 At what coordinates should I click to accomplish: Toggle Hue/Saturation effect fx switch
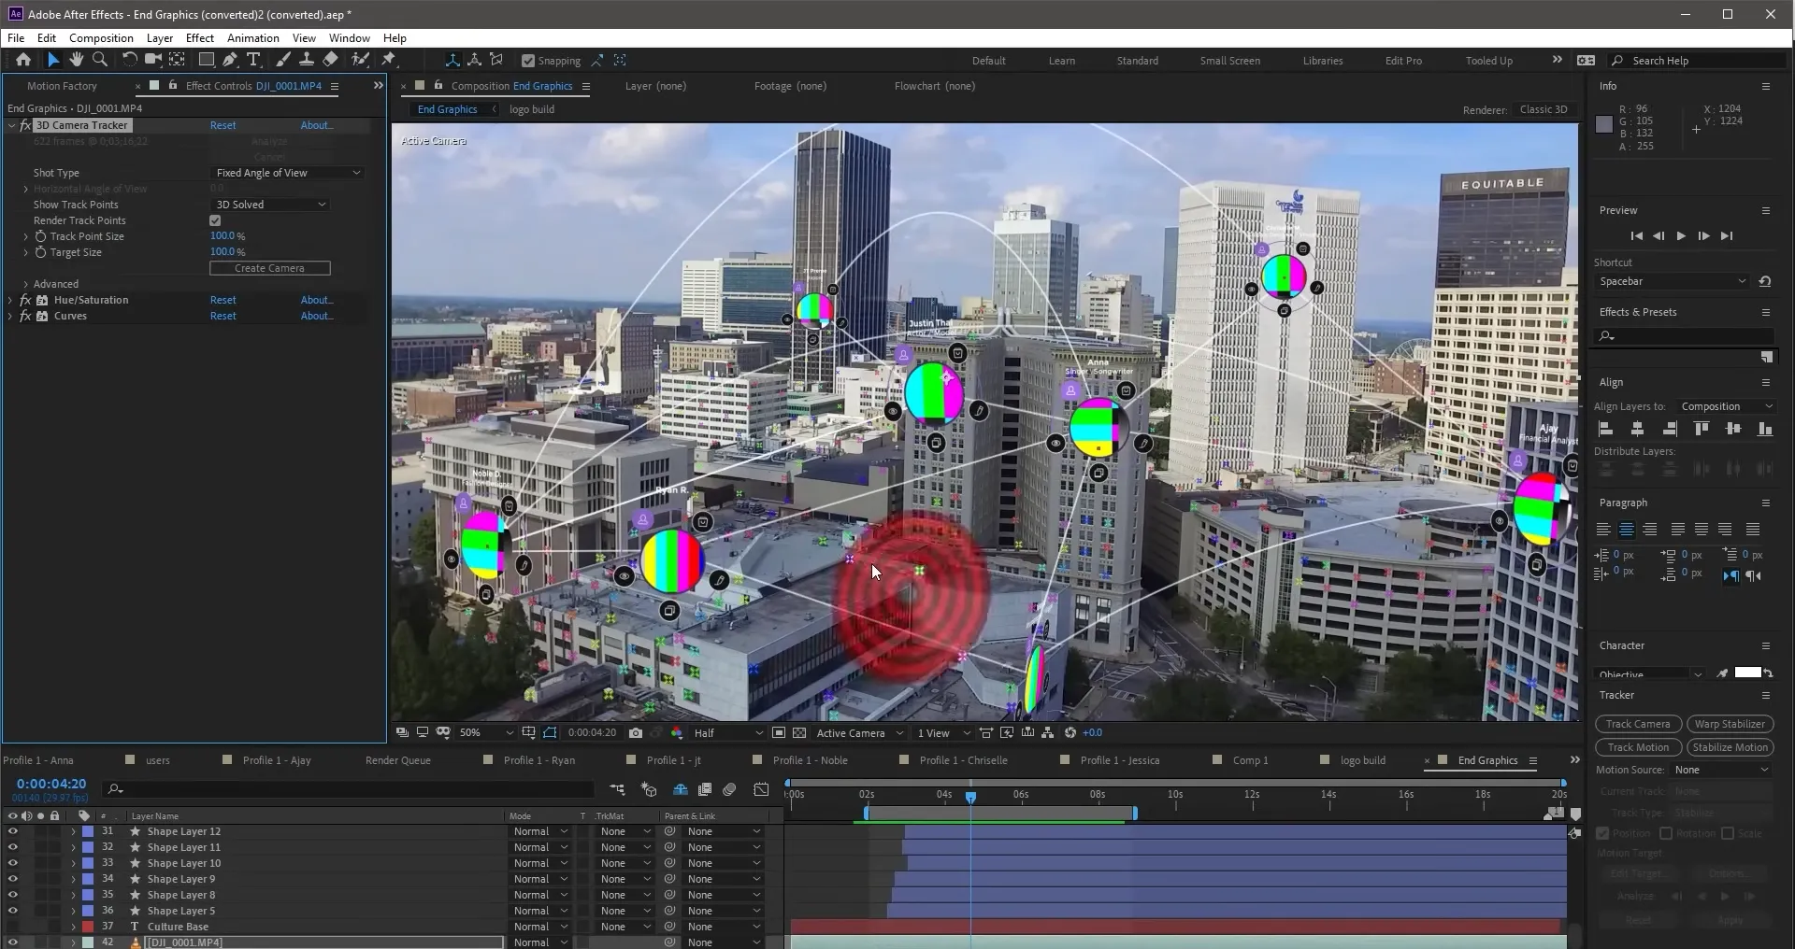pos(25,300)
